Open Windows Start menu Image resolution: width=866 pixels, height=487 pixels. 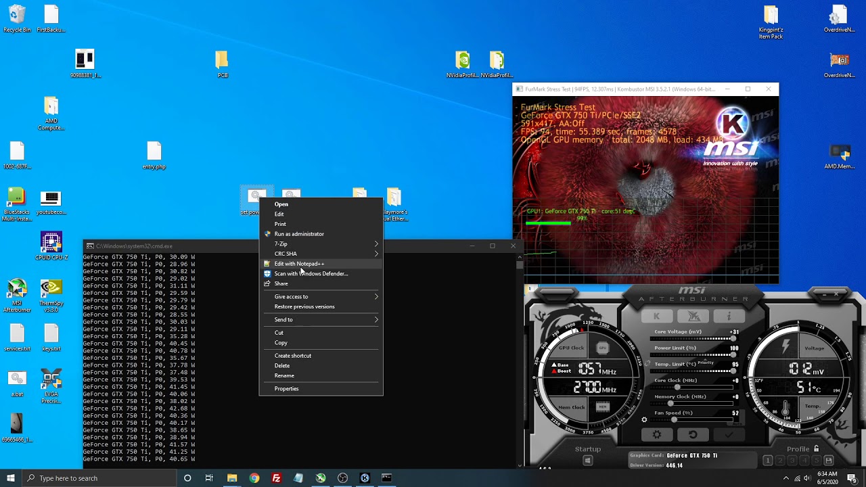pos(10,478)
